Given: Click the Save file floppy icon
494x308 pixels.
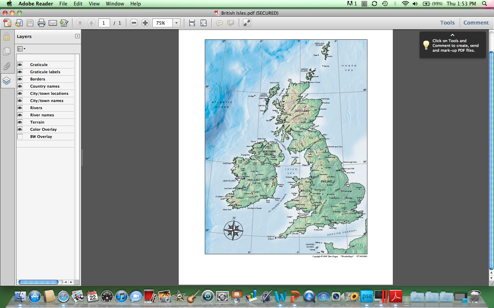Looking at the screenshot, I should (30, 23).
